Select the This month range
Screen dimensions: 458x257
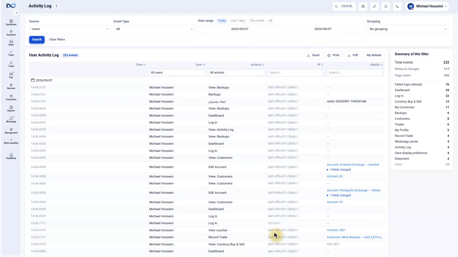[x=257, y=21]
